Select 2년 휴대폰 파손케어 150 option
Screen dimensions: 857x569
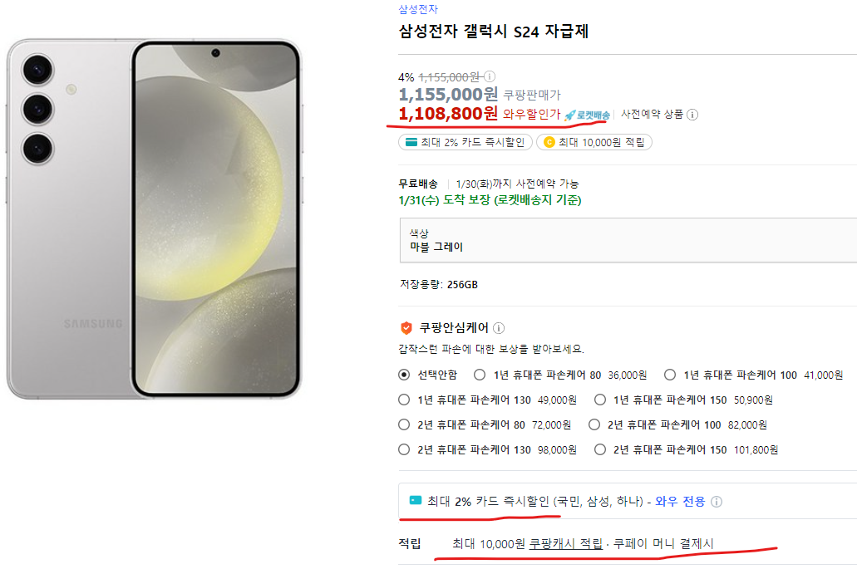(x=600, y=449)
